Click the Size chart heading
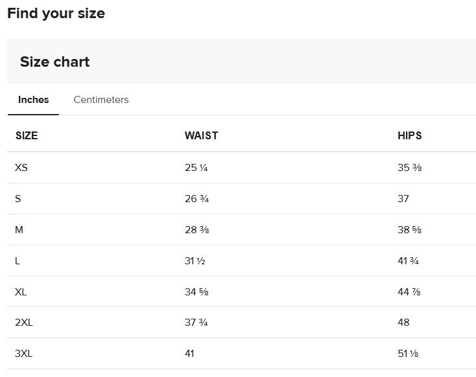Image resolution: width=476 pixels, height=377 pixels. (x=55, y=62)
